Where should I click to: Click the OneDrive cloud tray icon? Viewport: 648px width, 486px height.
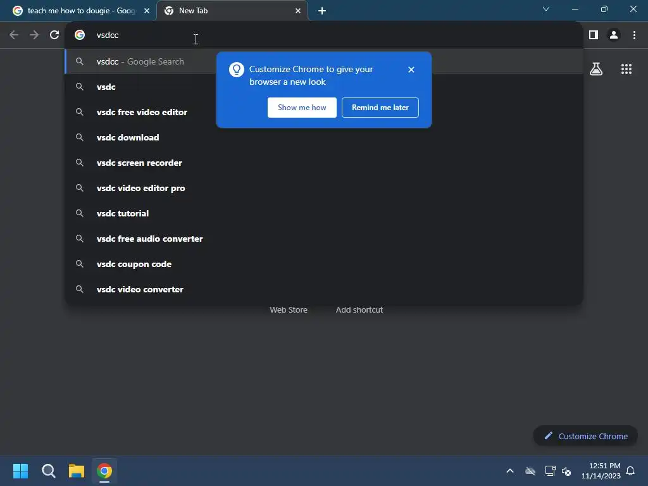pyautogui.click(x=530, y=471)
